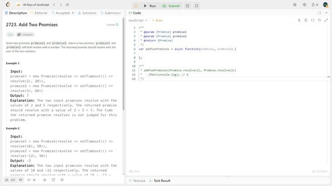
Task: Open 30 Days of JavaScript study plan
Action: coord(33,5)
